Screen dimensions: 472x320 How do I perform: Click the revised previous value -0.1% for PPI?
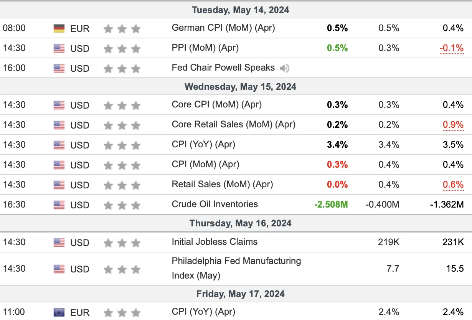452,48
